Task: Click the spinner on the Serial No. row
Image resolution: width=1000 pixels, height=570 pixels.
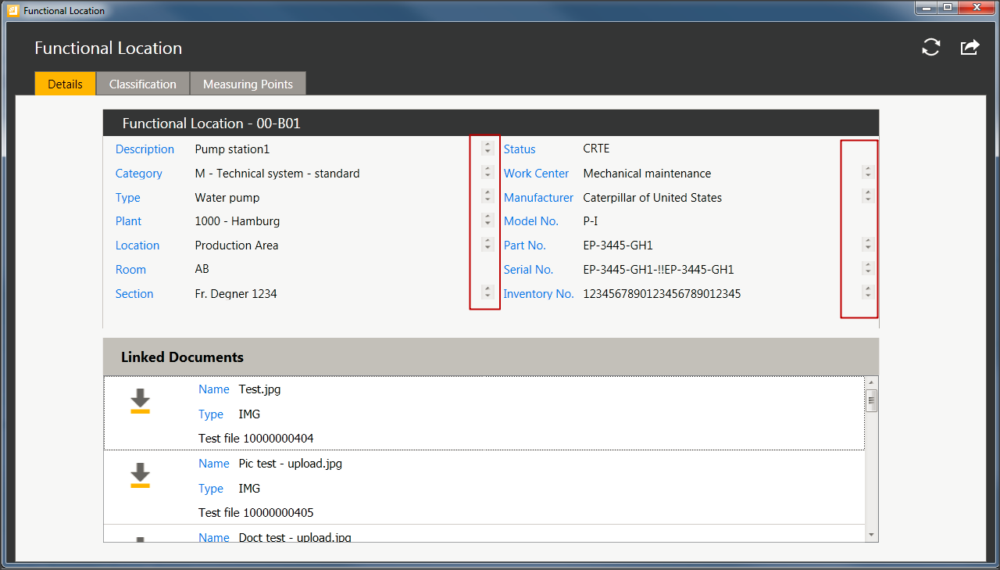Action: tap(868, 268)
